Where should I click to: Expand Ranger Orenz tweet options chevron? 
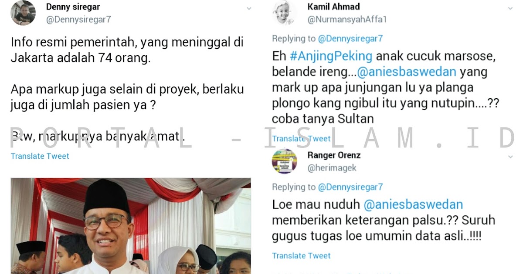coord(510,157)
